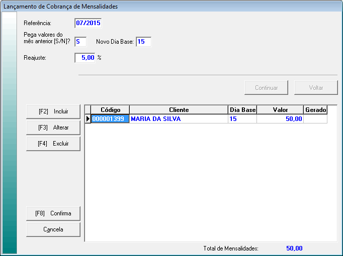Click the [F2] Incluir button
The image size is (343, 256).
(53, 111)
